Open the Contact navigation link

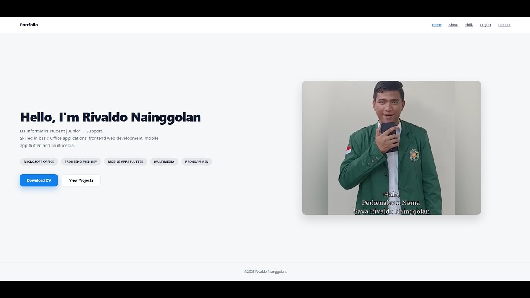pyautogui.click(x=504, y=25)
